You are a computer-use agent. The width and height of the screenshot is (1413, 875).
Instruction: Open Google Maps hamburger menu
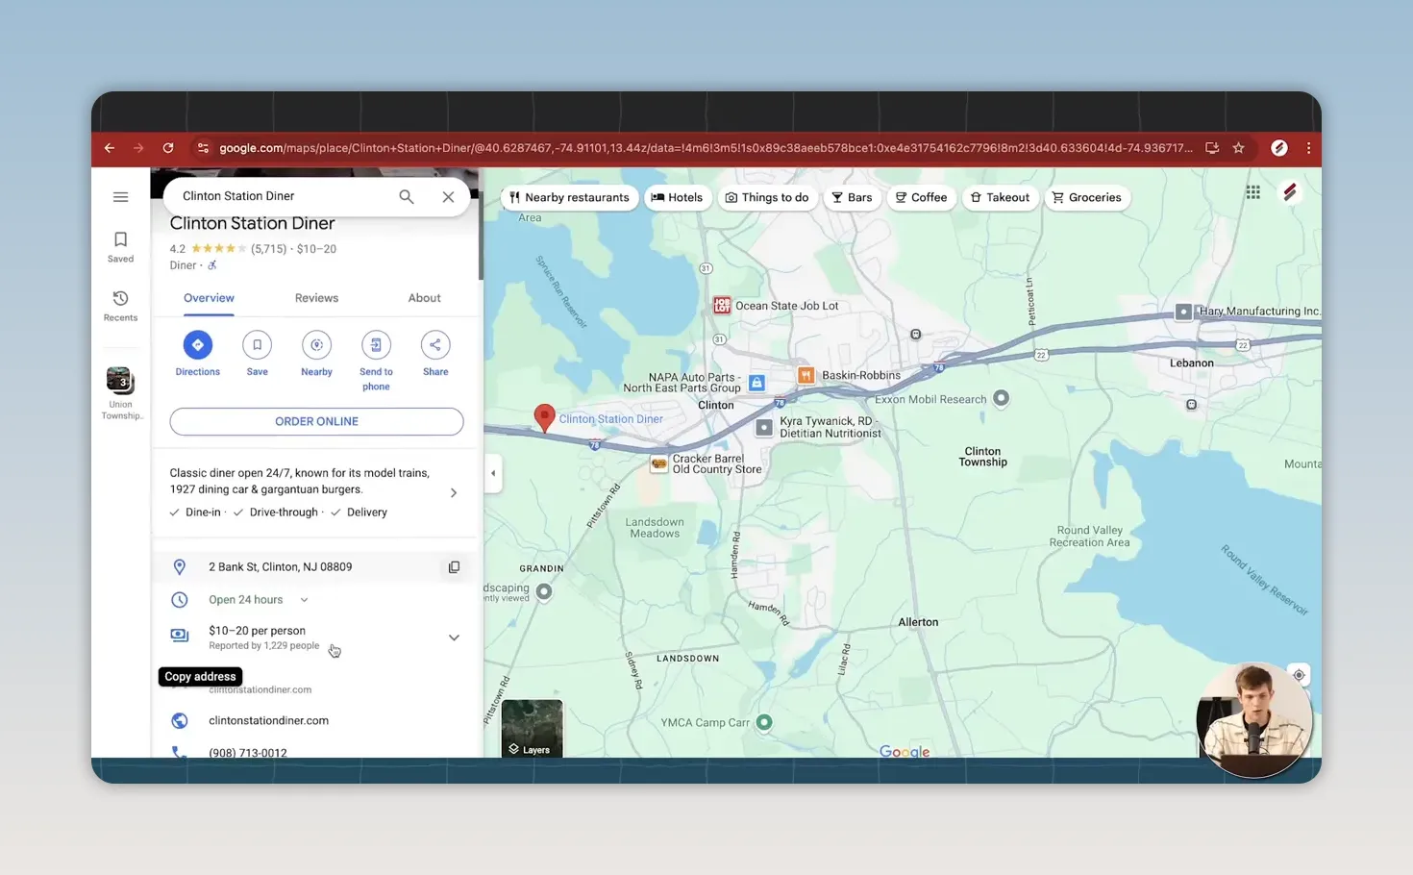point(120,197)
